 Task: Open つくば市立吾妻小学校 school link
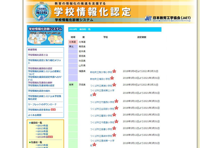tap(101, 129)
